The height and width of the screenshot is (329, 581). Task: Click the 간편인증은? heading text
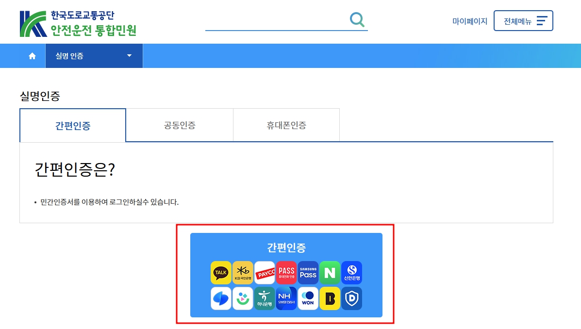pyautogui.click(x=75, y=170)
